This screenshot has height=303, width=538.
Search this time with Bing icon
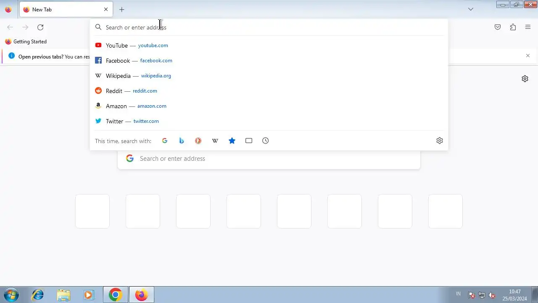pyautogui.click(x=182, y=141)
